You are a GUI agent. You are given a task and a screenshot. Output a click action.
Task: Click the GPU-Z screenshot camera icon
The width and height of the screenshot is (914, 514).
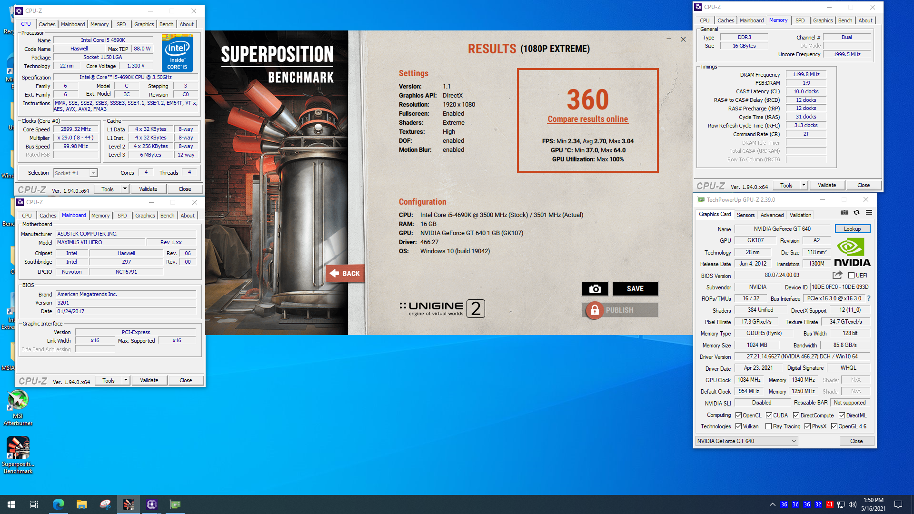pos(844,212)
